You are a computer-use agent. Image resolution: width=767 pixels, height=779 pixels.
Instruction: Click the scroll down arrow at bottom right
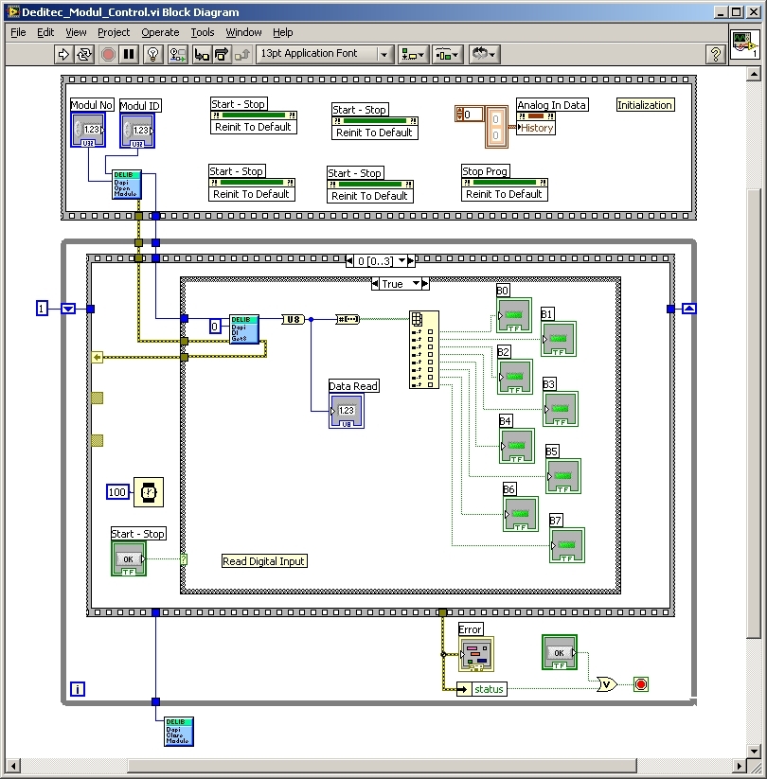pyautogui.click(x=754, y=751)
